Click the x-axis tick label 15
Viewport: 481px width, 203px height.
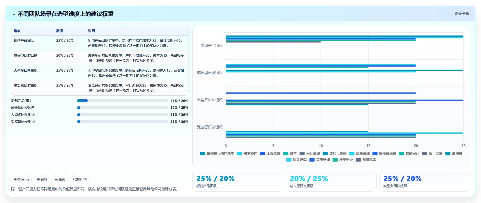368,146
